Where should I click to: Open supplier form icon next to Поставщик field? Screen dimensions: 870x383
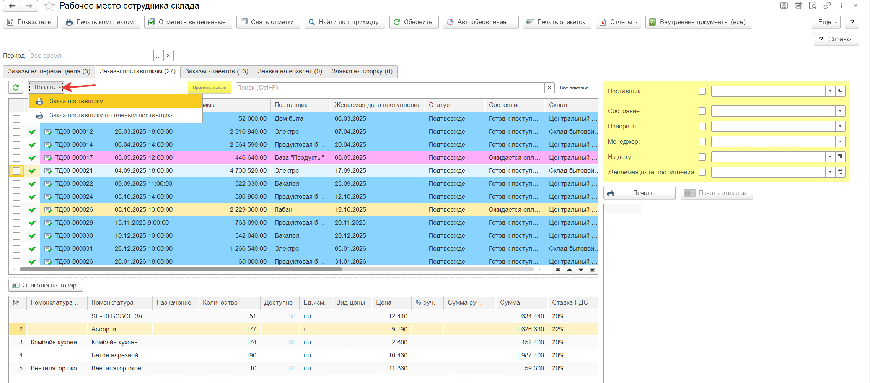(840, 91)
